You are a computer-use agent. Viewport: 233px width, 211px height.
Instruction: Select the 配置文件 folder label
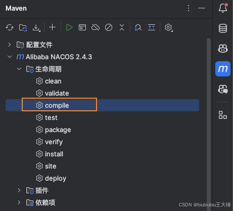pos(39,45)
